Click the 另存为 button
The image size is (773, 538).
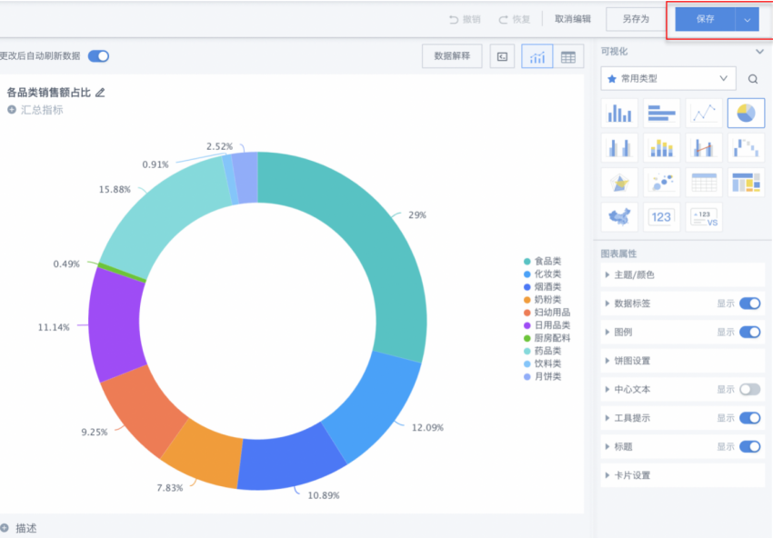click(x=636, y=19)
